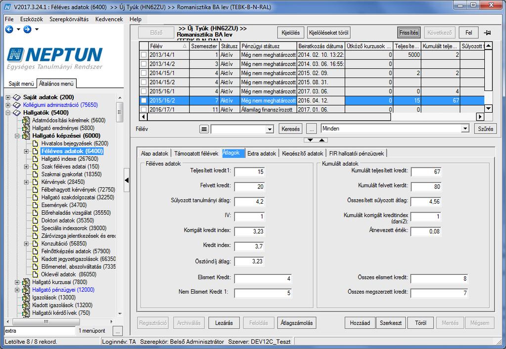
Task: Collapse the left menu panel with the arrow
Action: [x=127, y=180]
